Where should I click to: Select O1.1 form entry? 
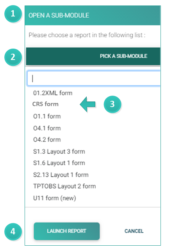point(47,116)
